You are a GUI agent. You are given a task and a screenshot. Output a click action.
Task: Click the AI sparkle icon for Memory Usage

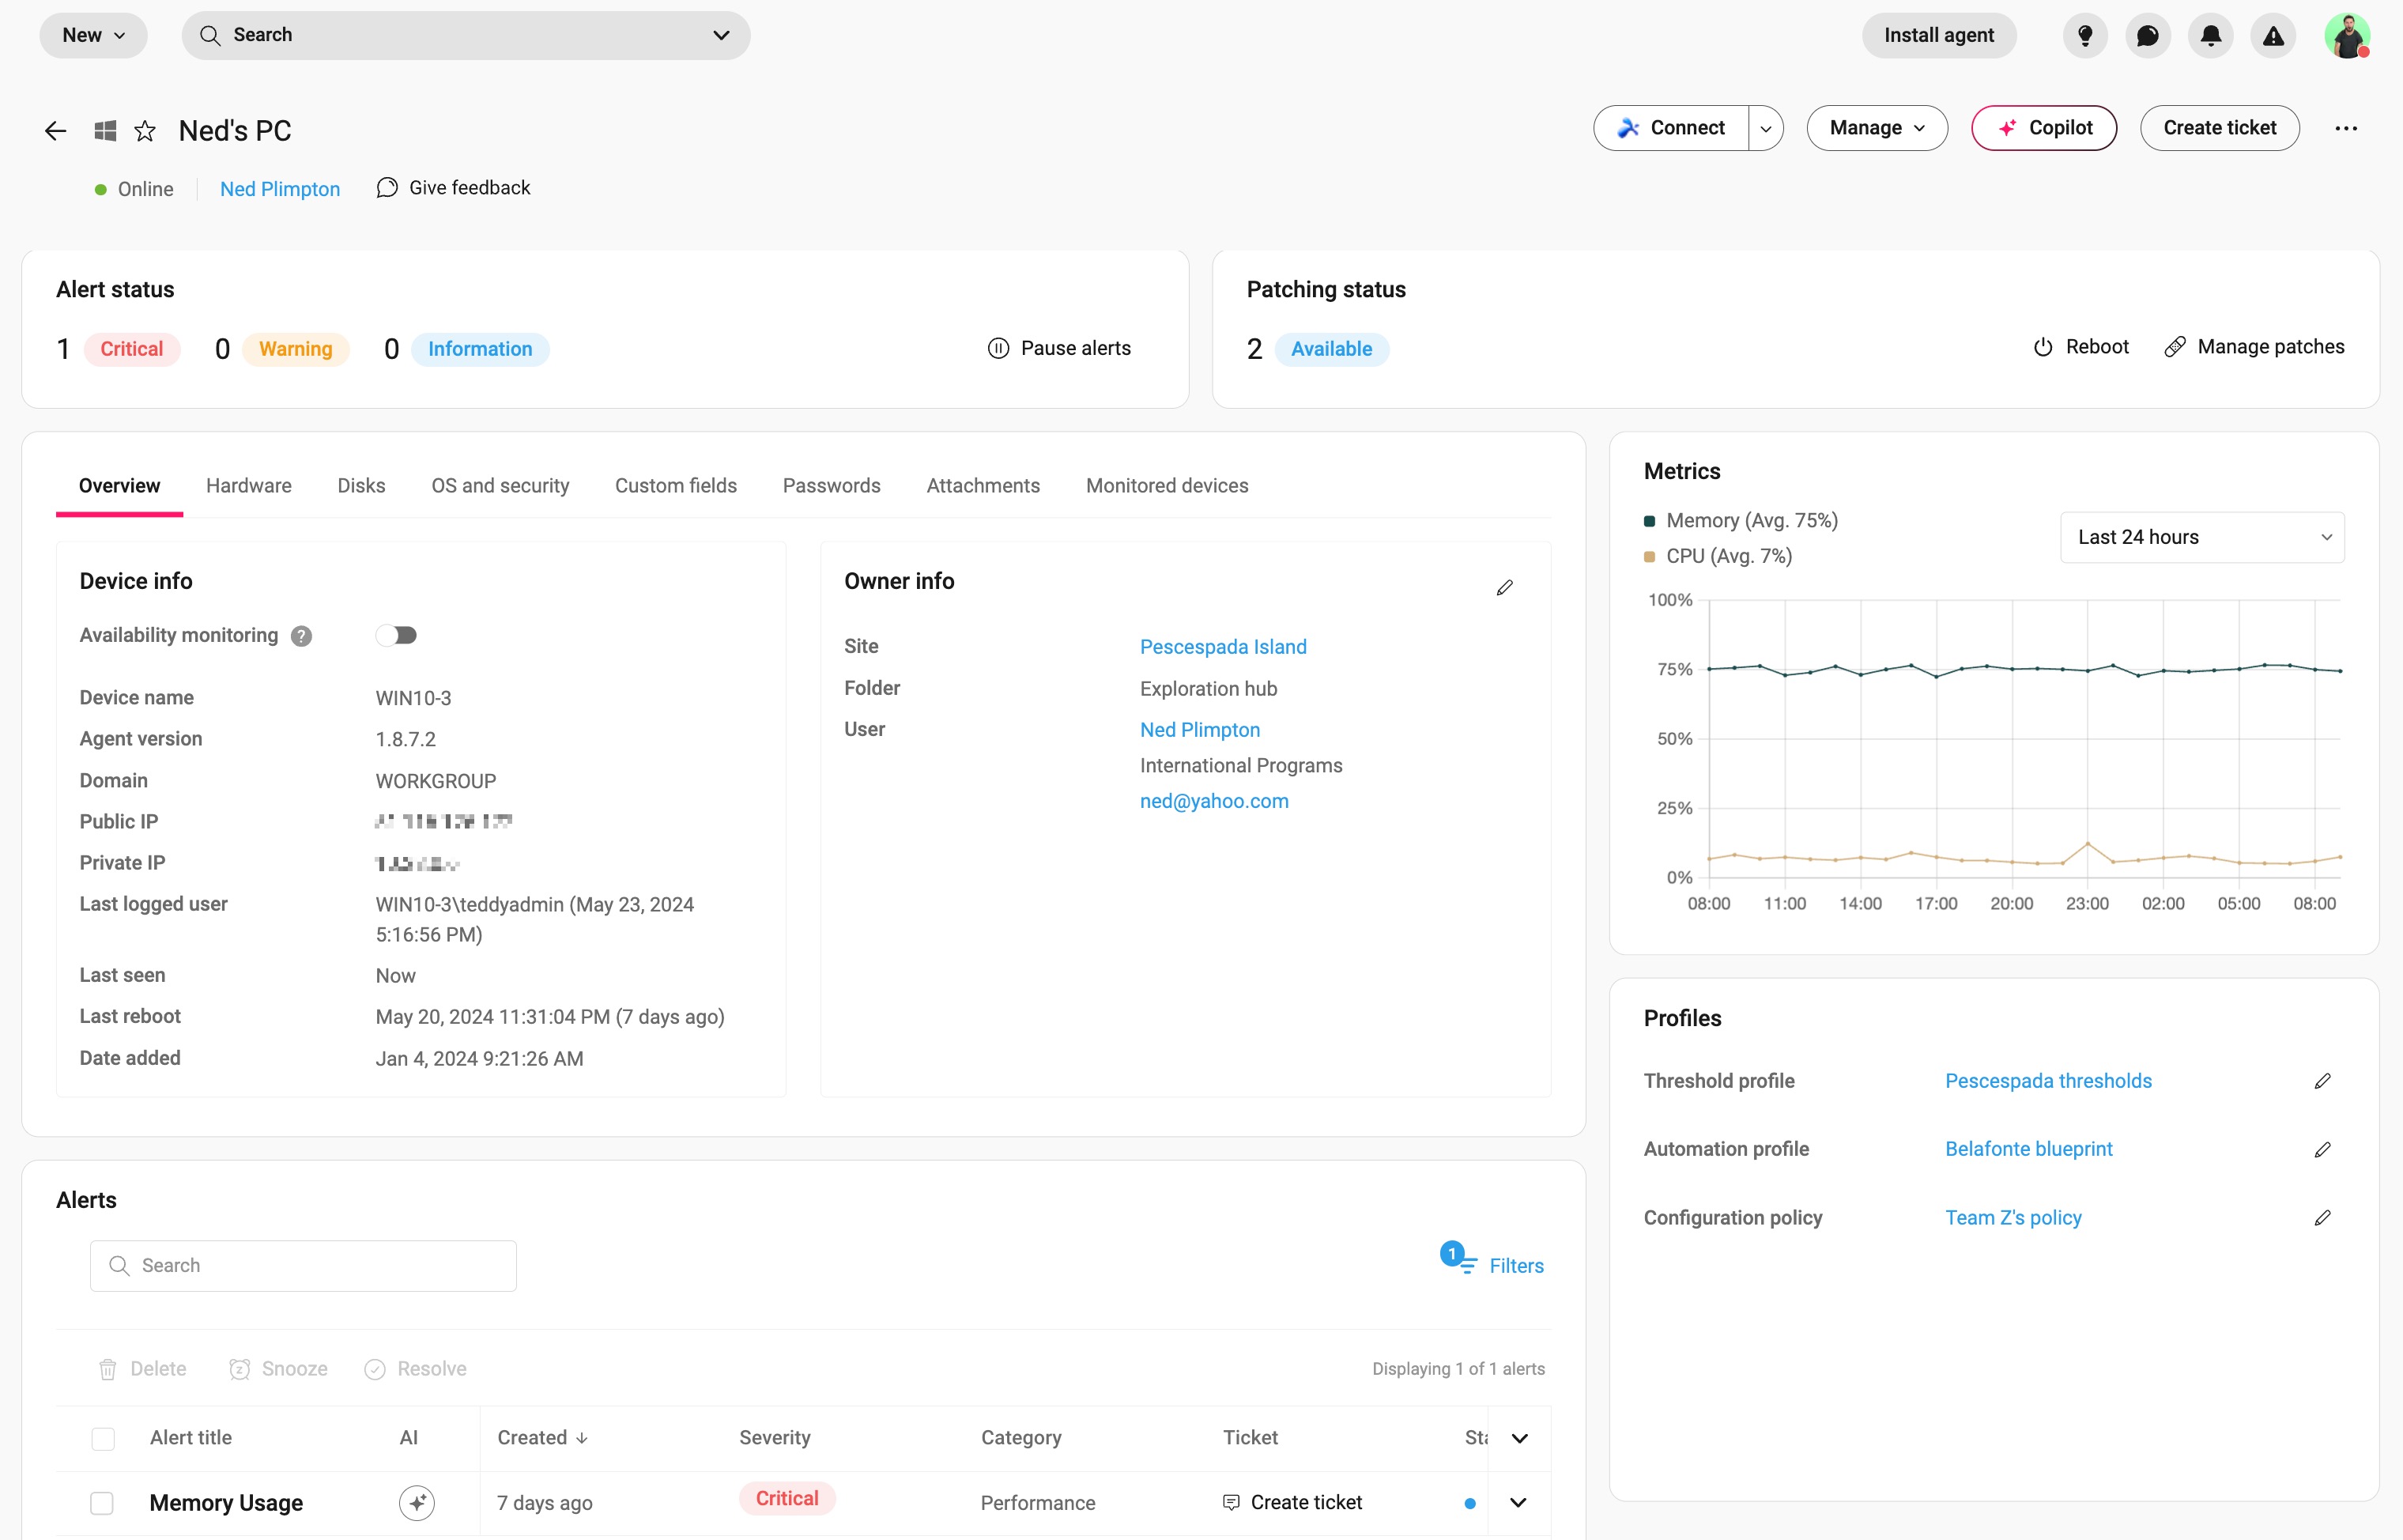(417, 1502)
